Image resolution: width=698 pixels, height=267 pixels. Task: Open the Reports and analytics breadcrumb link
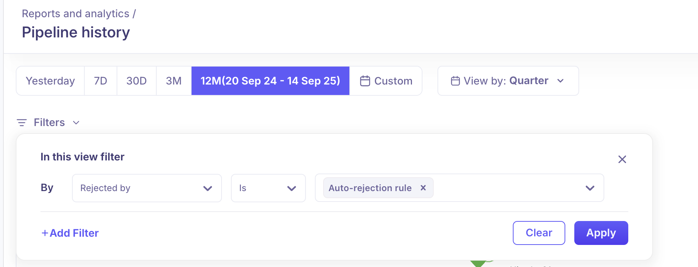click(x=75, y=13)
